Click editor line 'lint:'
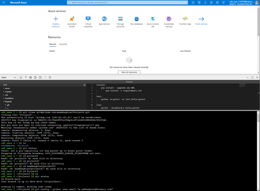Viewport: 260px width, 191px height. [x=99, y=105]
